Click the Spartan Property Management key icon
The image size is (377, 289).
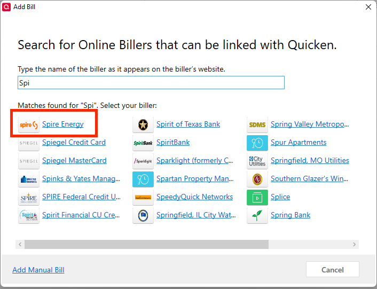[x=143, y=179]
